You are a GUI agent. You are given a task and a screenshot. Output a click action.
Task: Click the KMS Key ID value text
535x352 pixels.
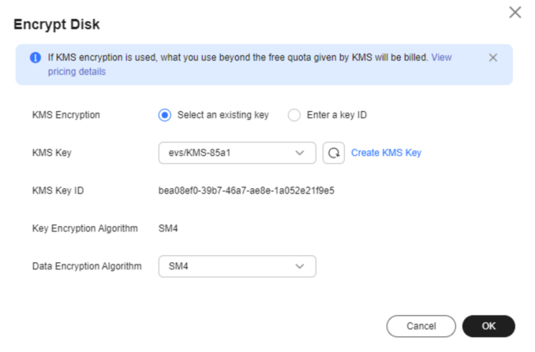point(246,191)
